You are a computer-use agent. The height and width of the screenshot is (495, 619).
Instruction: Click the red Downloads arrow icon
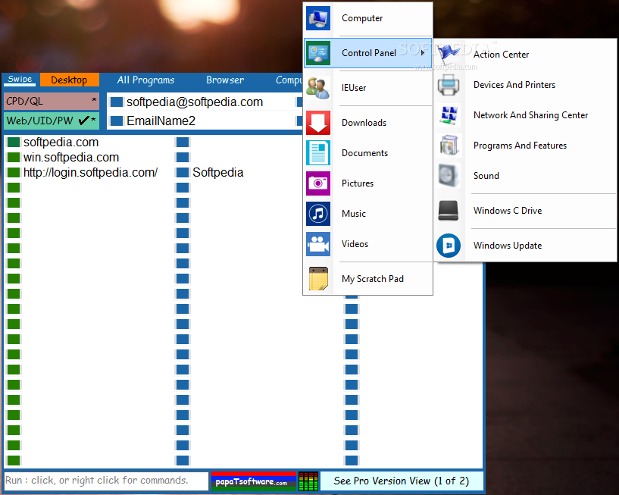[x=317, y=123]
